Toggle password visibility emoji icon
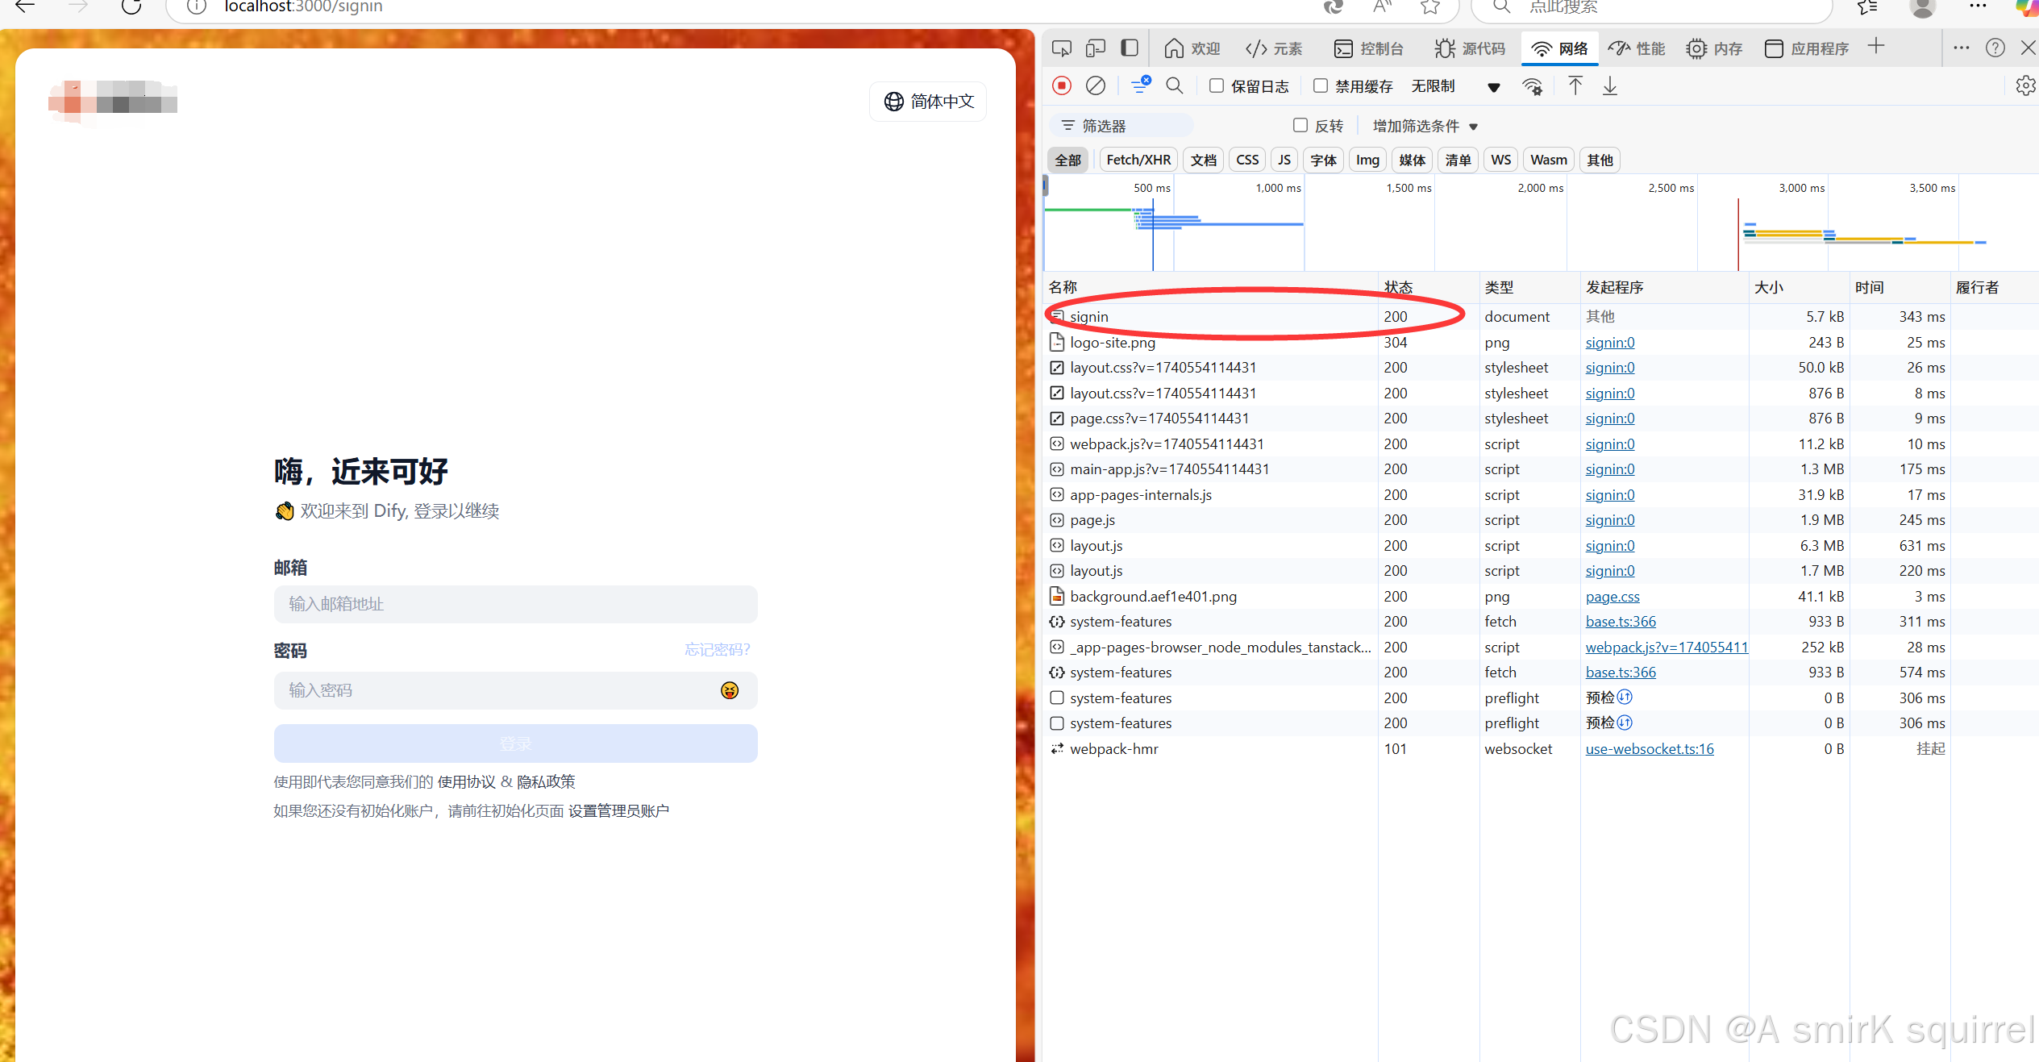Image resolution: width=2039 pixels, height=1062 pixels. click(x=730, y=690)
